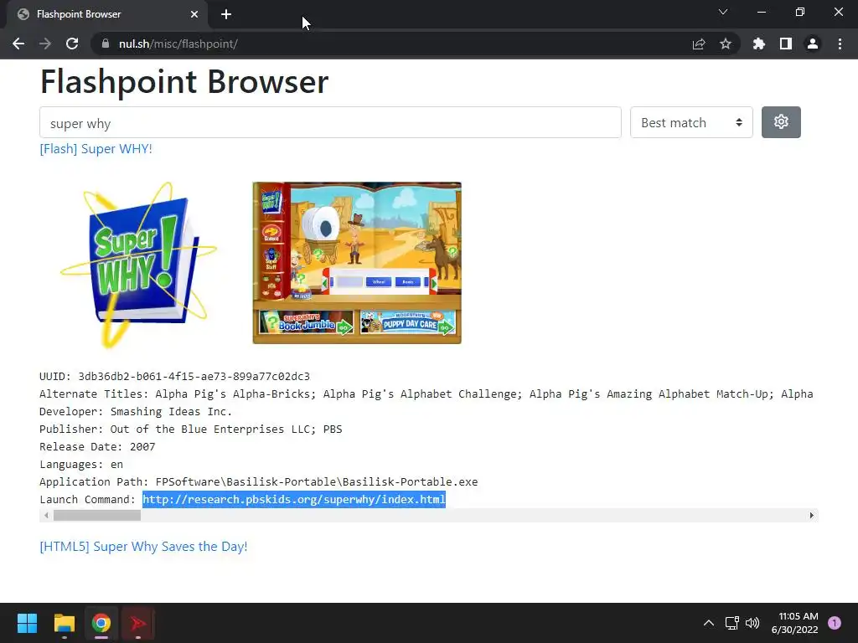
Task: Click the highlighted launch command URL
Action: click(x=294, y=499)
